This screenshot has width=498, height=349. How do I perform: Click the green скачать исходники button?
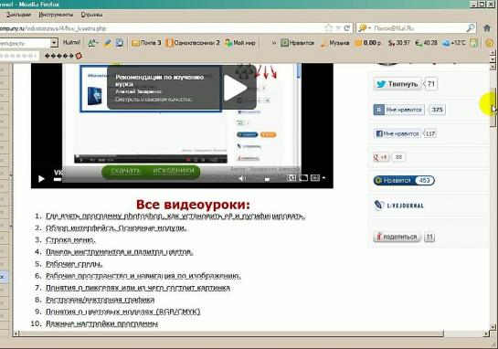[x=151, y=171]
